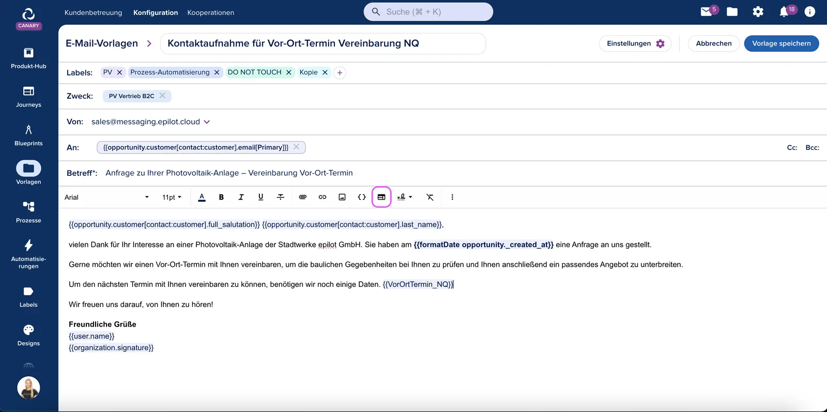Remove the recipient email variable chip
The image size is (827, 412).
(x=296, y=147)
